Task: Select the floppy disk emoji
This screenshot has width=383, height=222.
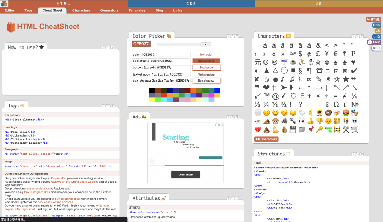Action: coord(293,129)
